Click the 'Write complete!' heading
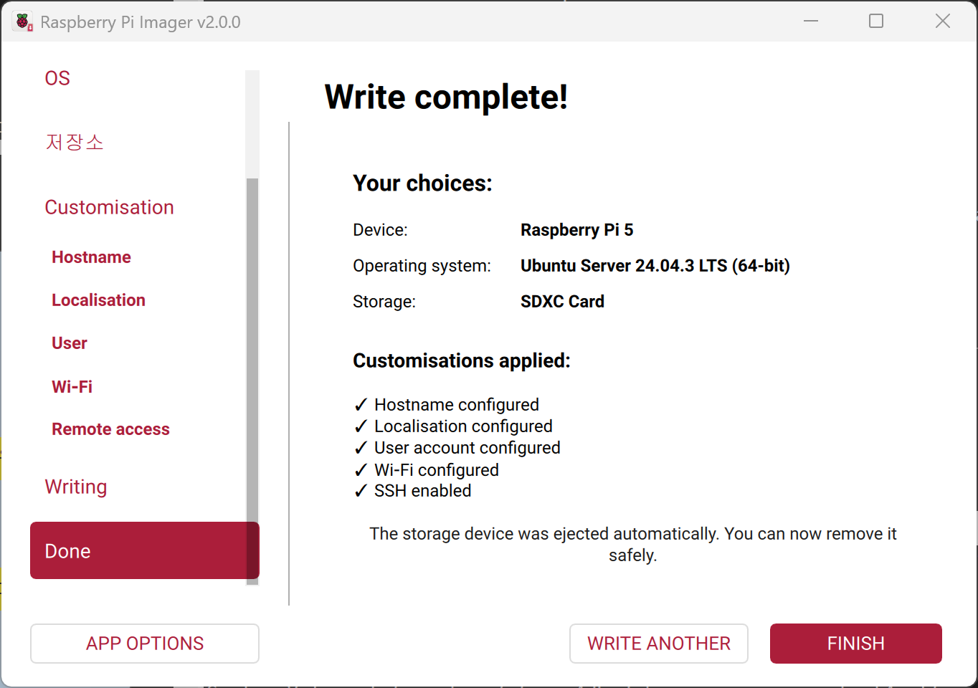The image size is (978, 688). pyautogui.click(x=446, y=97)
